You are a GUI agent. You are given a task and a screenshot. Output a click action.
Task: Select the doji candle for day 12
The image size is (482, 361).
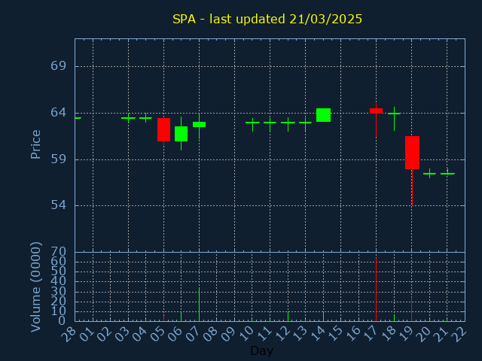(288, 123)
